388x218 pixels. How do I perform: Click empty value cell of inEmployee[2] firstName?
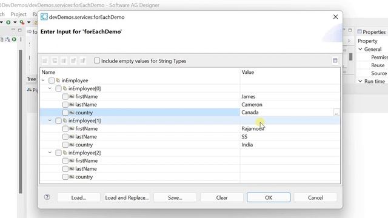290,160
